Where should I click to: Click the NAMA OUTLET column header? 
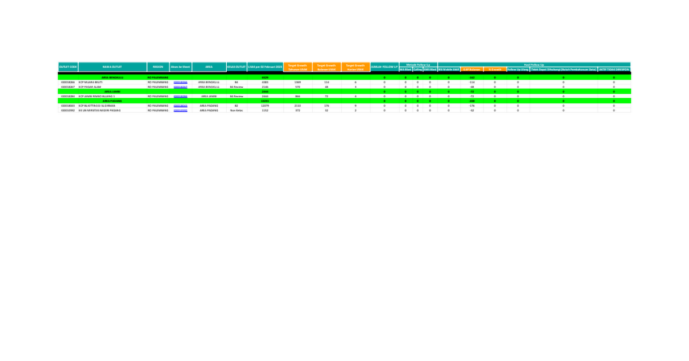[x=113, y=67]
